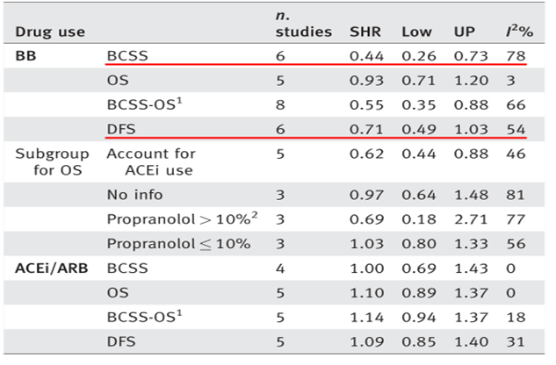This screenshot has height=365, width=556.
Task: Select the I² value of 78
Action: 515,56
